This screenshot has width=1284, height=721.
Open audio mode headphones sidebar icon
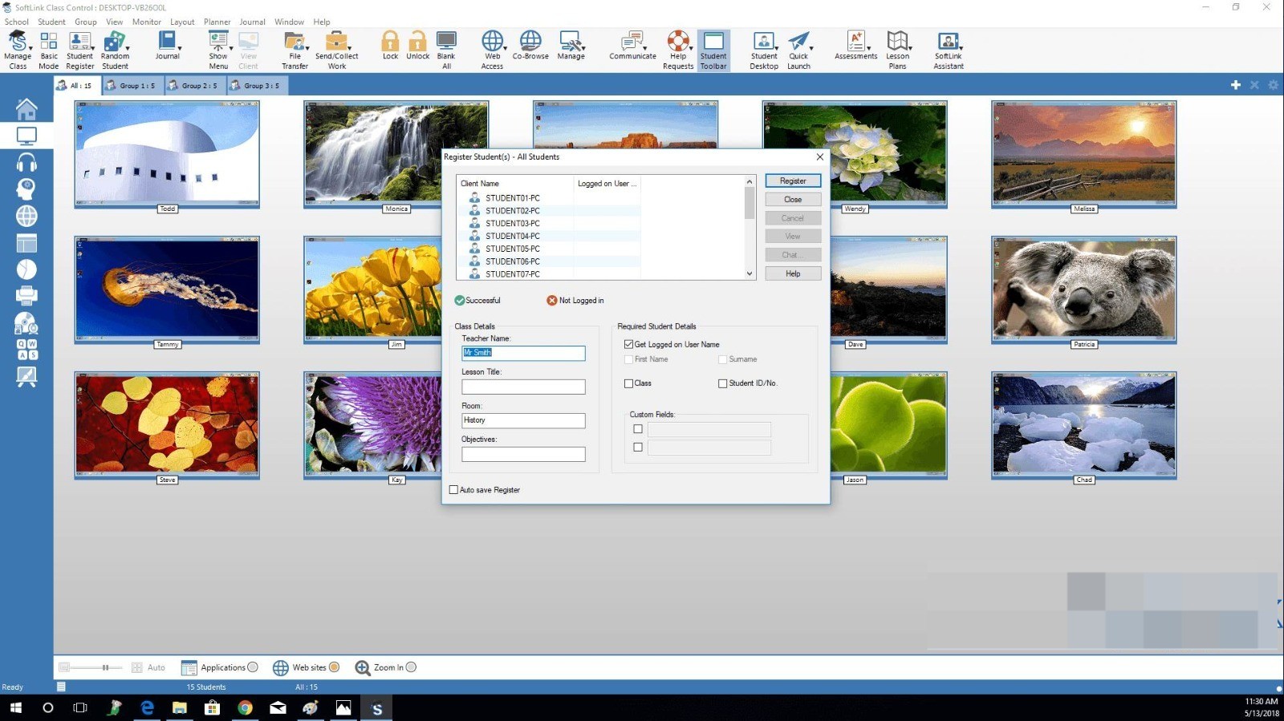[x=26, y=163]
